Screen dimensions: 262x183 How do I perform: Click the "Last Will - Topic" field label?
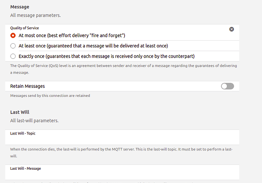[23, 133]
